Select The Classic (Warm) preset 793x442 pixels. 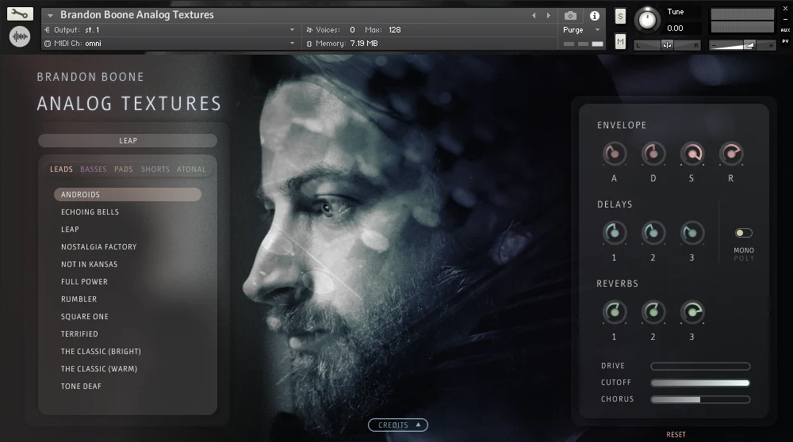[x=99, y=369]
